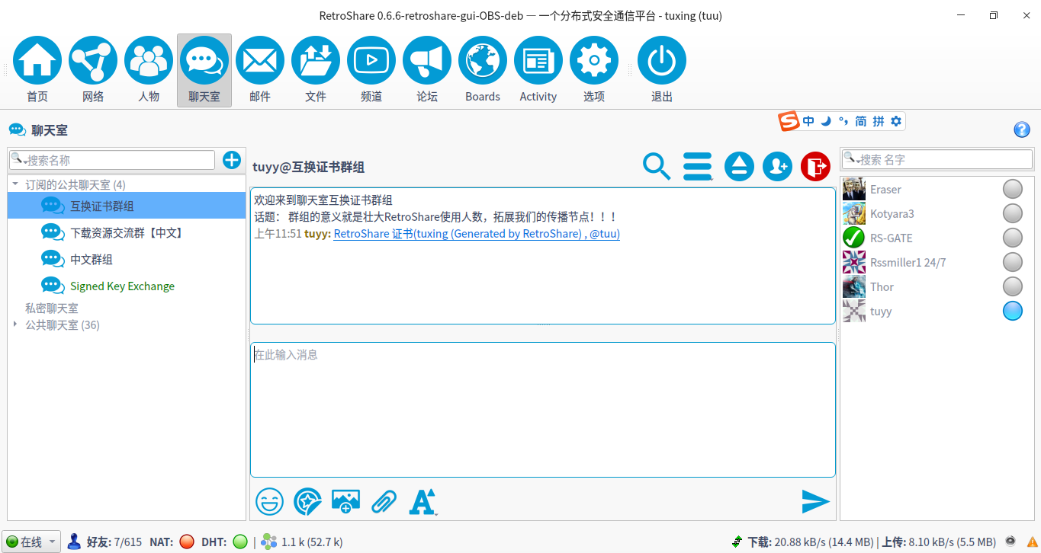Viewport: 1041px width, 553px height.
Task: Open the Activity news feed icon
Action: (x=538, y=61)
